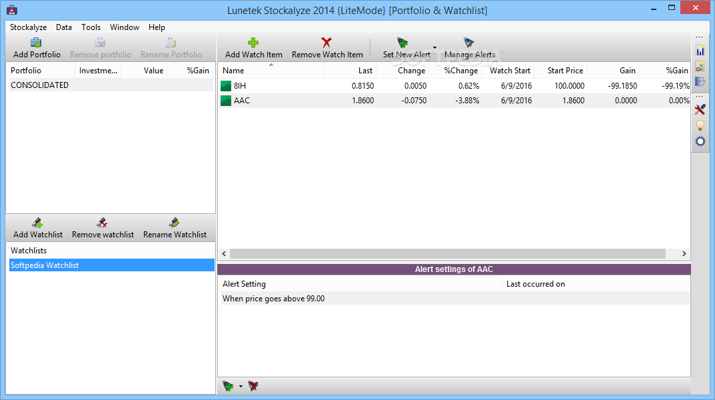Click the Add Watch Item plus icon

[253, 43]
